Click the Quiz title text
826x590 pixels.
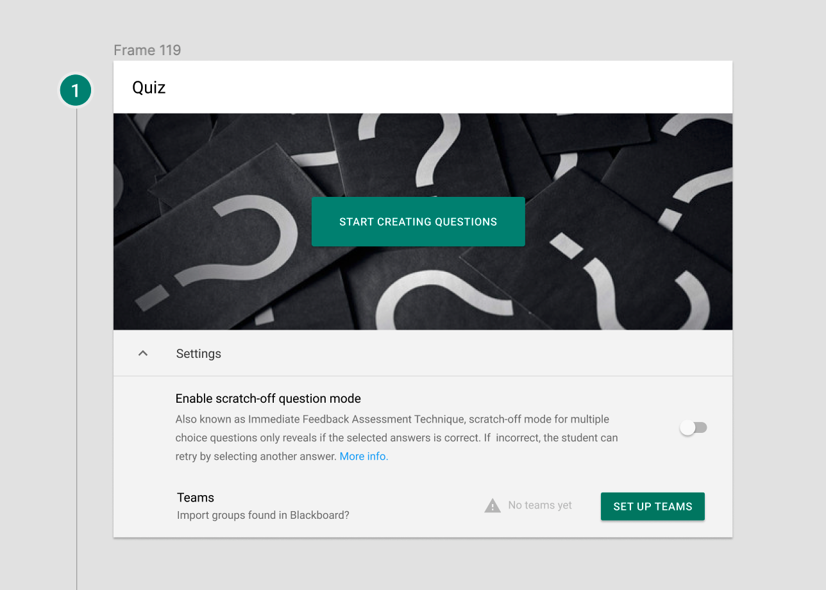pyautogui.click(x=149, y=87)
